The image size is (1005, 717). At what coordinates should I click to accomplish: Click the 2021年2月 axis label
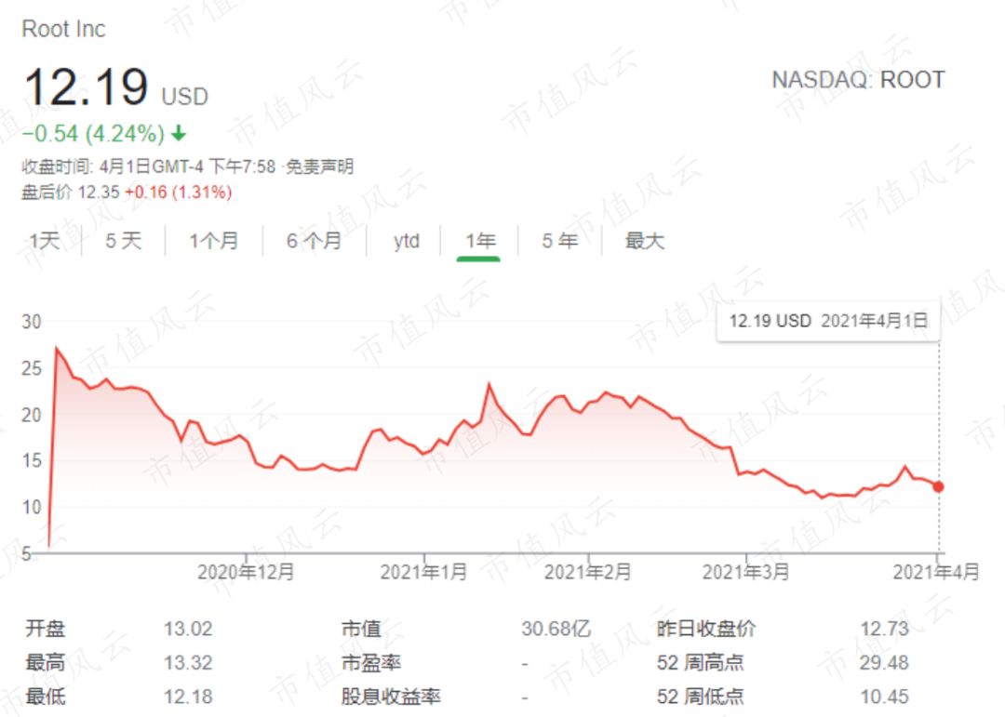(x=588, y=572)
